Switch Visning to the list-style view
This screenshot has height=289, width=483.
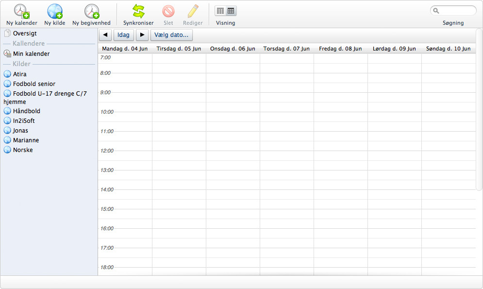220,11
